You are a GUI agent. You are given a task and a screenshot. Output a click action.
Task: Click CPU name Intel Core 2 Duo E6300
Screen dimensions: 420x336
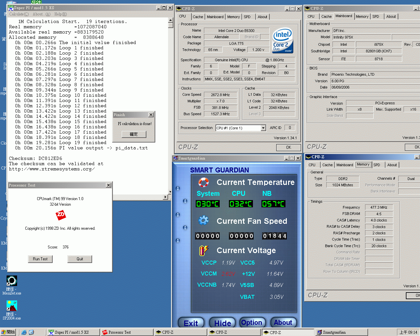tap(236, 31)
